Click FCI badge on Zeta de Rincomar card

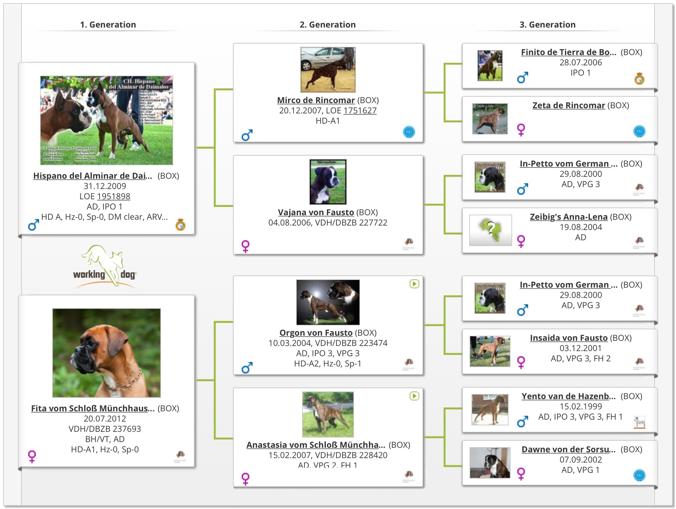[639, 131]
